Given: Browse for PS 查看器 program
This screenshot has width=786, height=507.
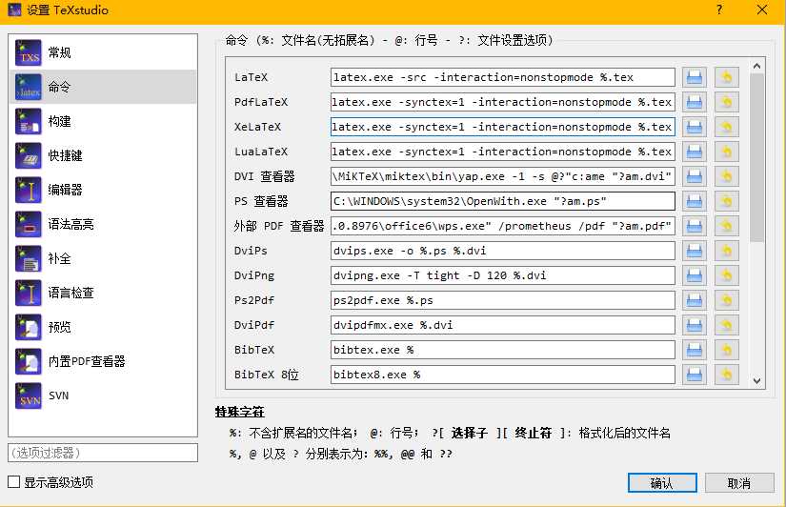Looking at the screenshot, I should click(695, 201).
